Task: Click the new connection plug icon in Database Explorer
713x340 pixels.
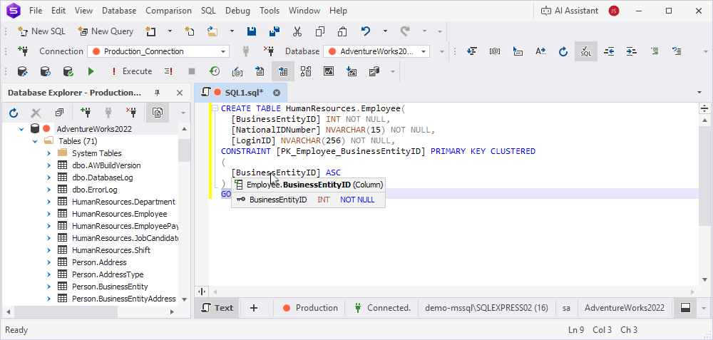Action: point(86,113)
